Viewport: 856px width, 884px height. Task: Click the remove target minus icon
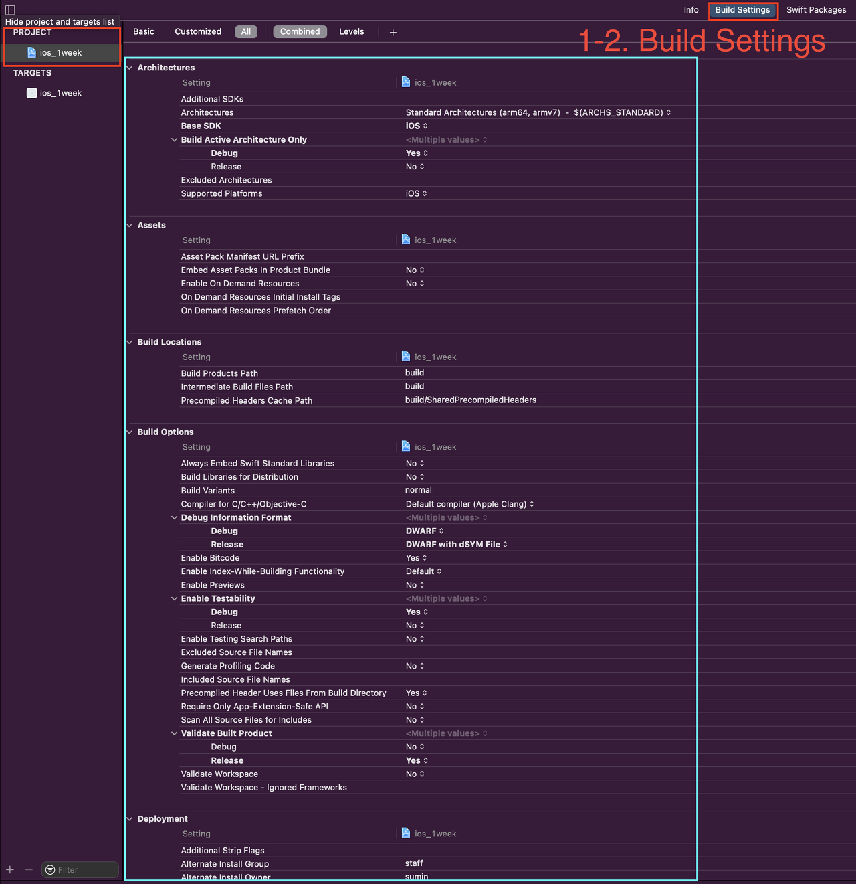[x=28, y=869]
